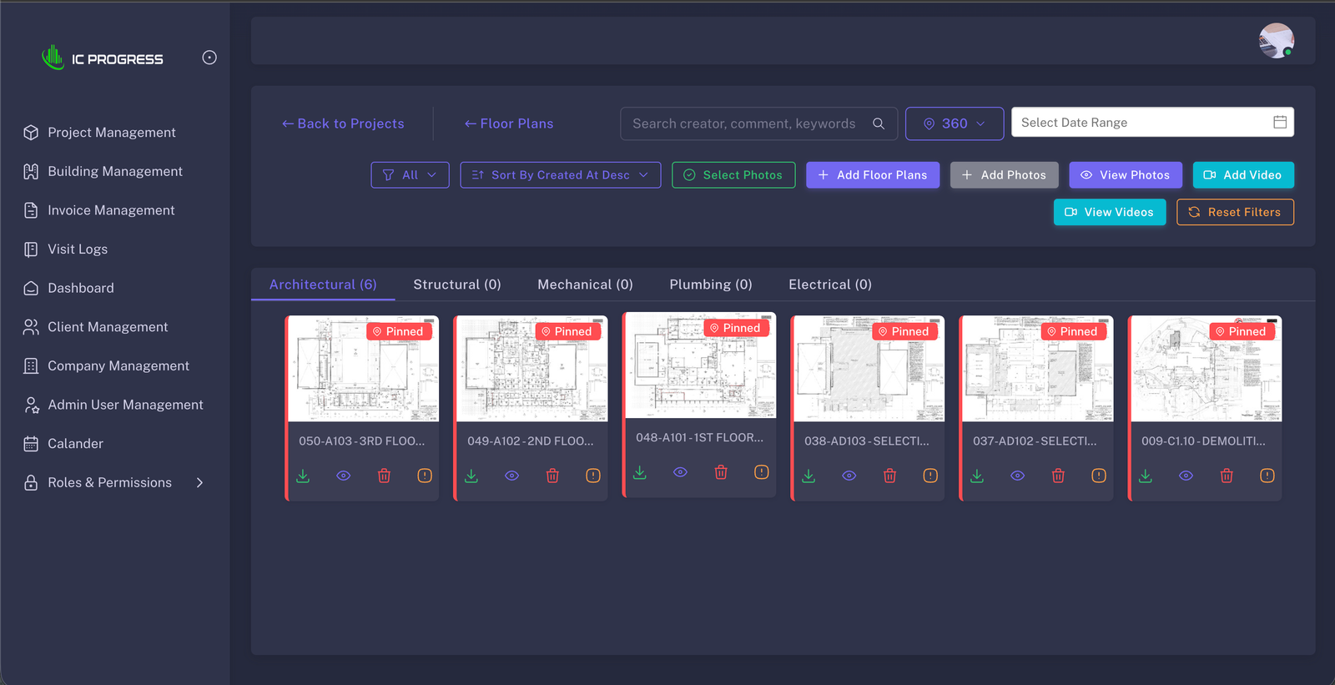Switch to the Electrical (0) tab

[830, 285]
